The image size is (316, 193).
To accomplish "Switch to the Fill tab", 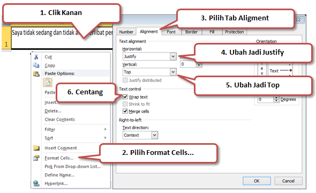I will click(212, 32).
